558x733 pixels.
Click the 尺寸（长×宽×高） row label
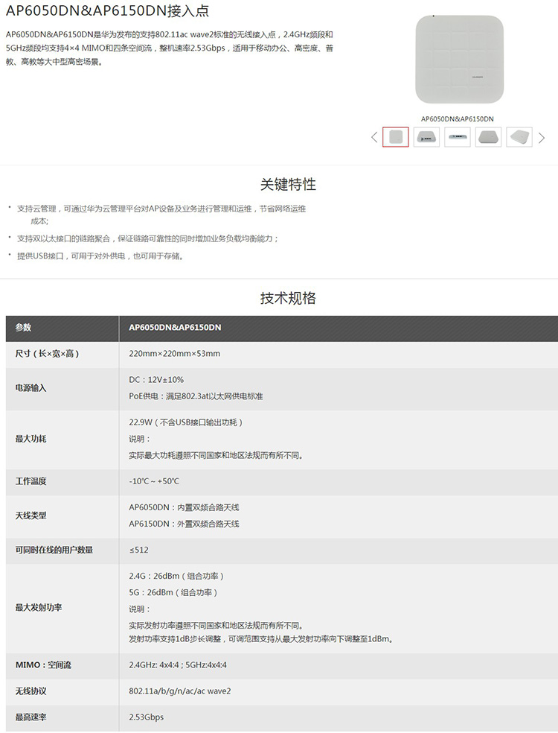pos(47,354)
